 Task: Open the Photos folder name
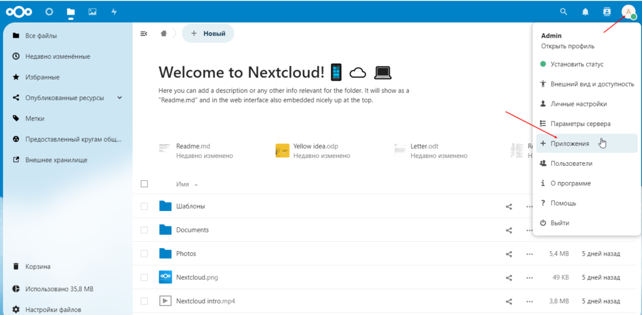186,254
